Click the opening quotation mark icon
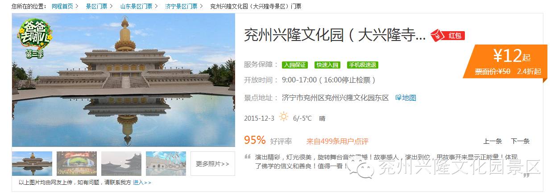 tap(248, 157)
